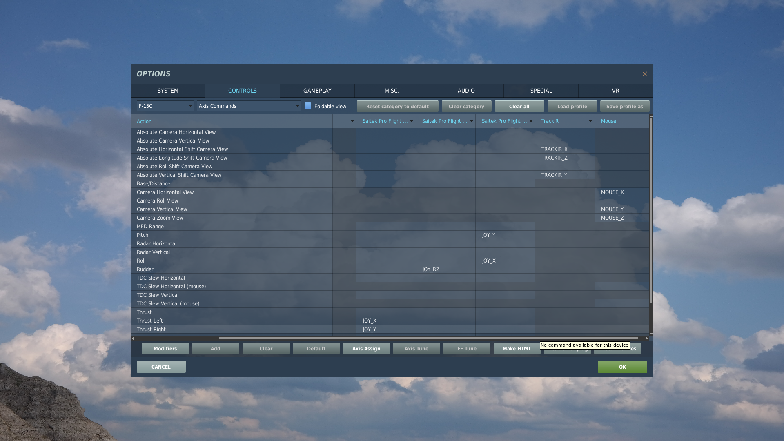This screenshot has height=441, width=784.
Task: Click the vertical scrollbar down arrow
Action: (651, 334)
